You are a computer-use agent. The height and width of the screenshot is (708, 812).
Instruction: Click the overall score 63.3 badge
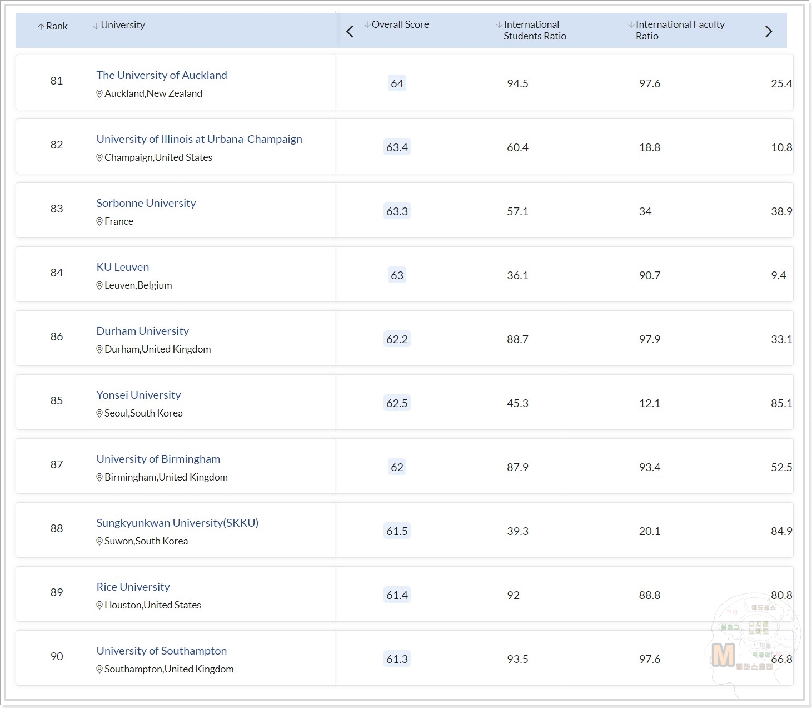point(397,211)
